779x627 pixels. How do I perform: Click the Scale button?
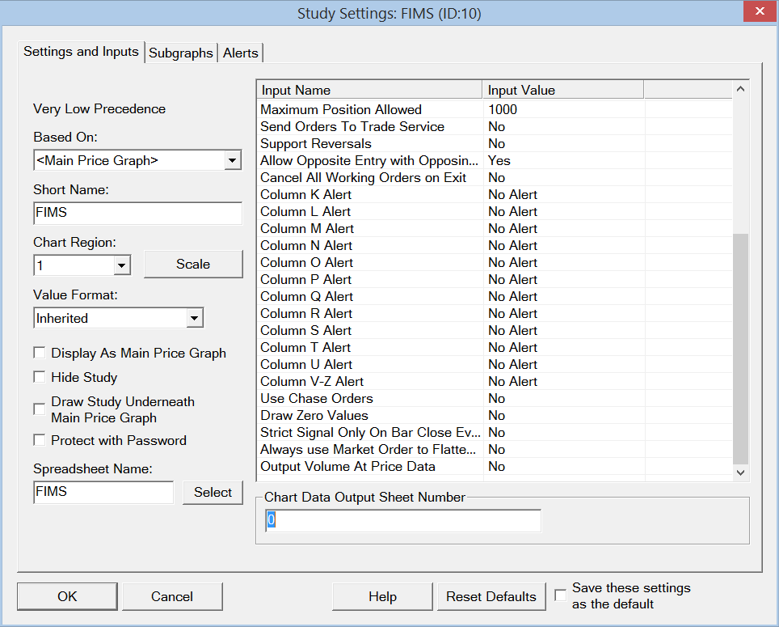pyautogui.click(x=193, y=264)
